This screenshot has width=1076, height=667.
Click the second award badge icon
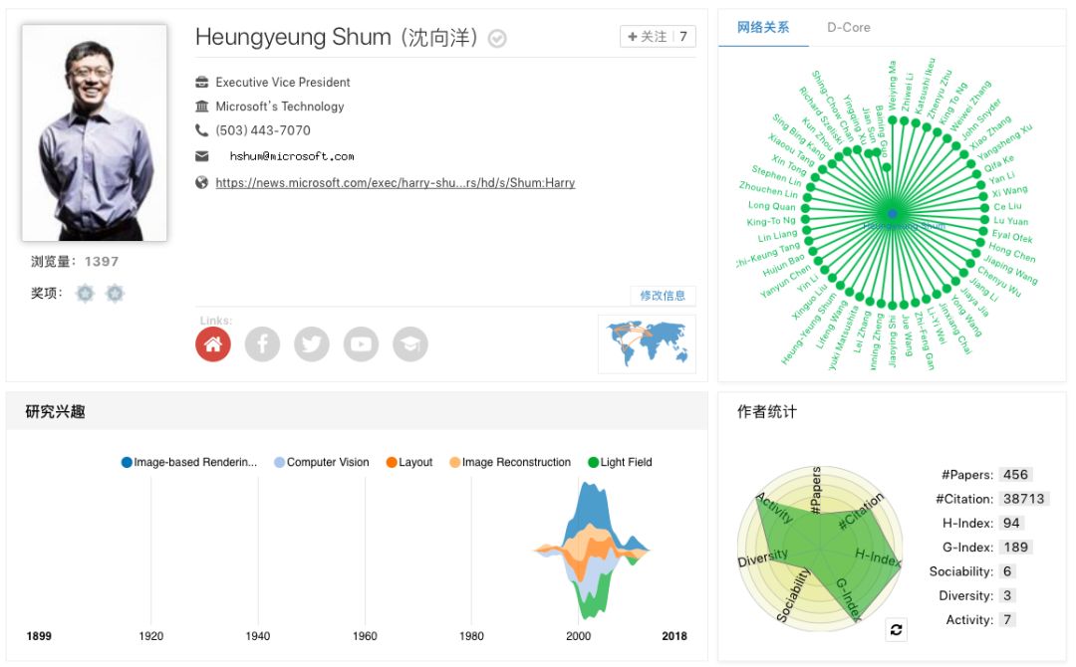(x=115, y=294)
